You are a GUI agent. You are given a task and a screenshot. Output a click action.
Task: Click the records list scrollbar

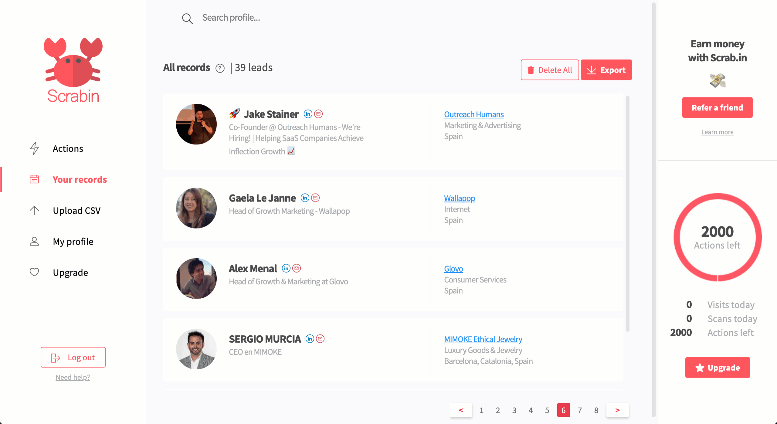click(x=627, y=214)
